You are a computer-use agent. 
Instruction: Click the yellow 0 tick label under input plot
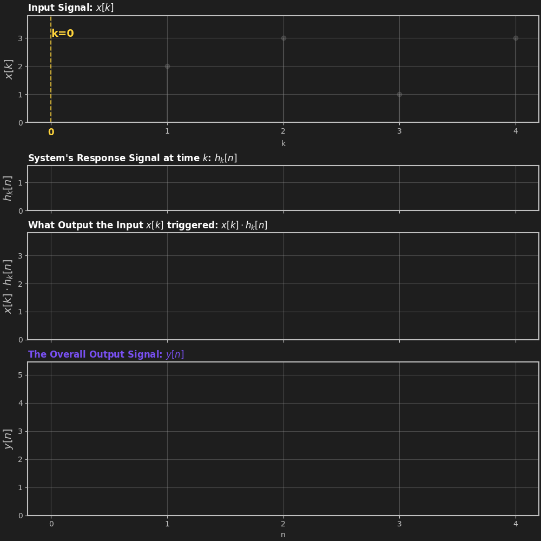pyautogui.click(x=51, y=132)
